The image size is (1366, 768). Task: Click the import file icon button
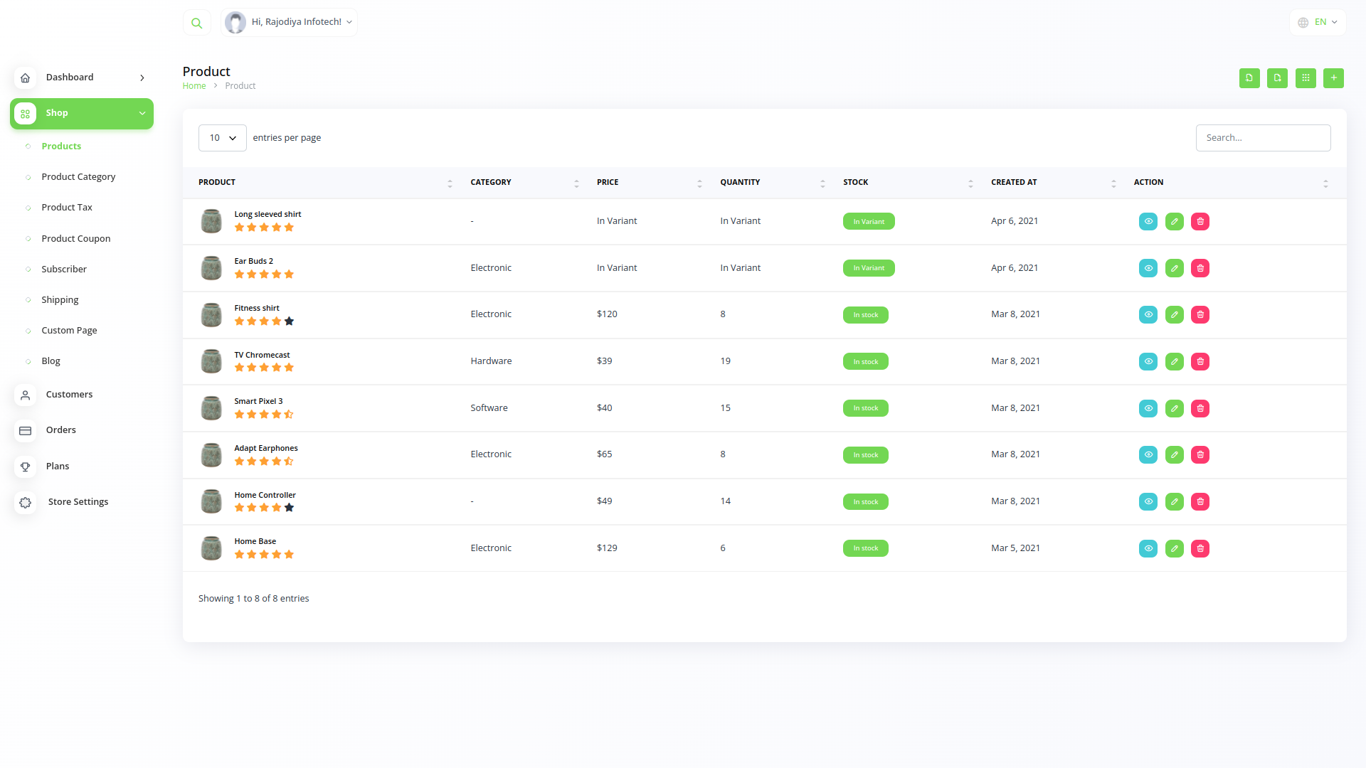tap(1249, 78)
